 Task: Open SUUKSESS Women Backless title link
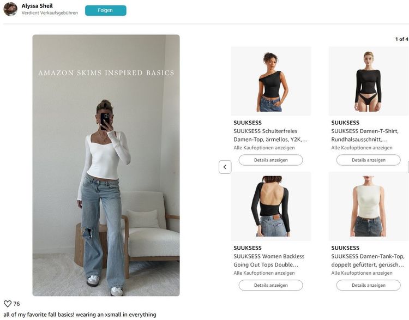(x=269, y=261)
